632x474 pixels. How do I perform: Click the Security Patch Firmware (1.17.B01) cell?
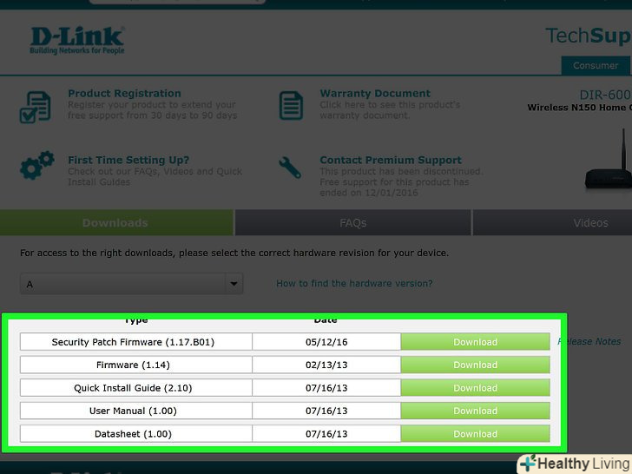click(x=136, y=342)
